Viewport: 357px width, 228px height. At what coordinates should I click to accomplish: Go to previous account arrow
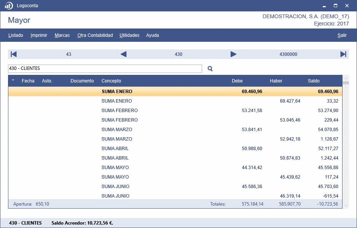[x=123, y=54]
